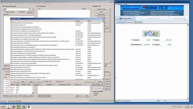Image resolution: width=193 pixels, height=109 pixels.
Task: Toggle the Use Prox... checkbox
Action: [x=4, y=74]
